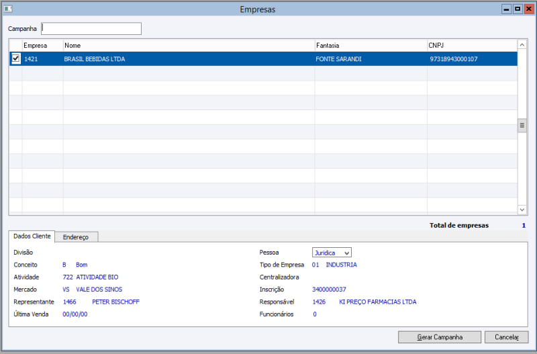
Task: Click the grid scrollbar up arrow
Action: coord(522,45)
